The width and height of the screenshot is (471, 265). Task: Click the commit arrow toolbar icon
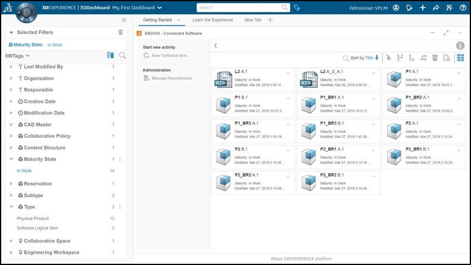(x=388, y=58)
